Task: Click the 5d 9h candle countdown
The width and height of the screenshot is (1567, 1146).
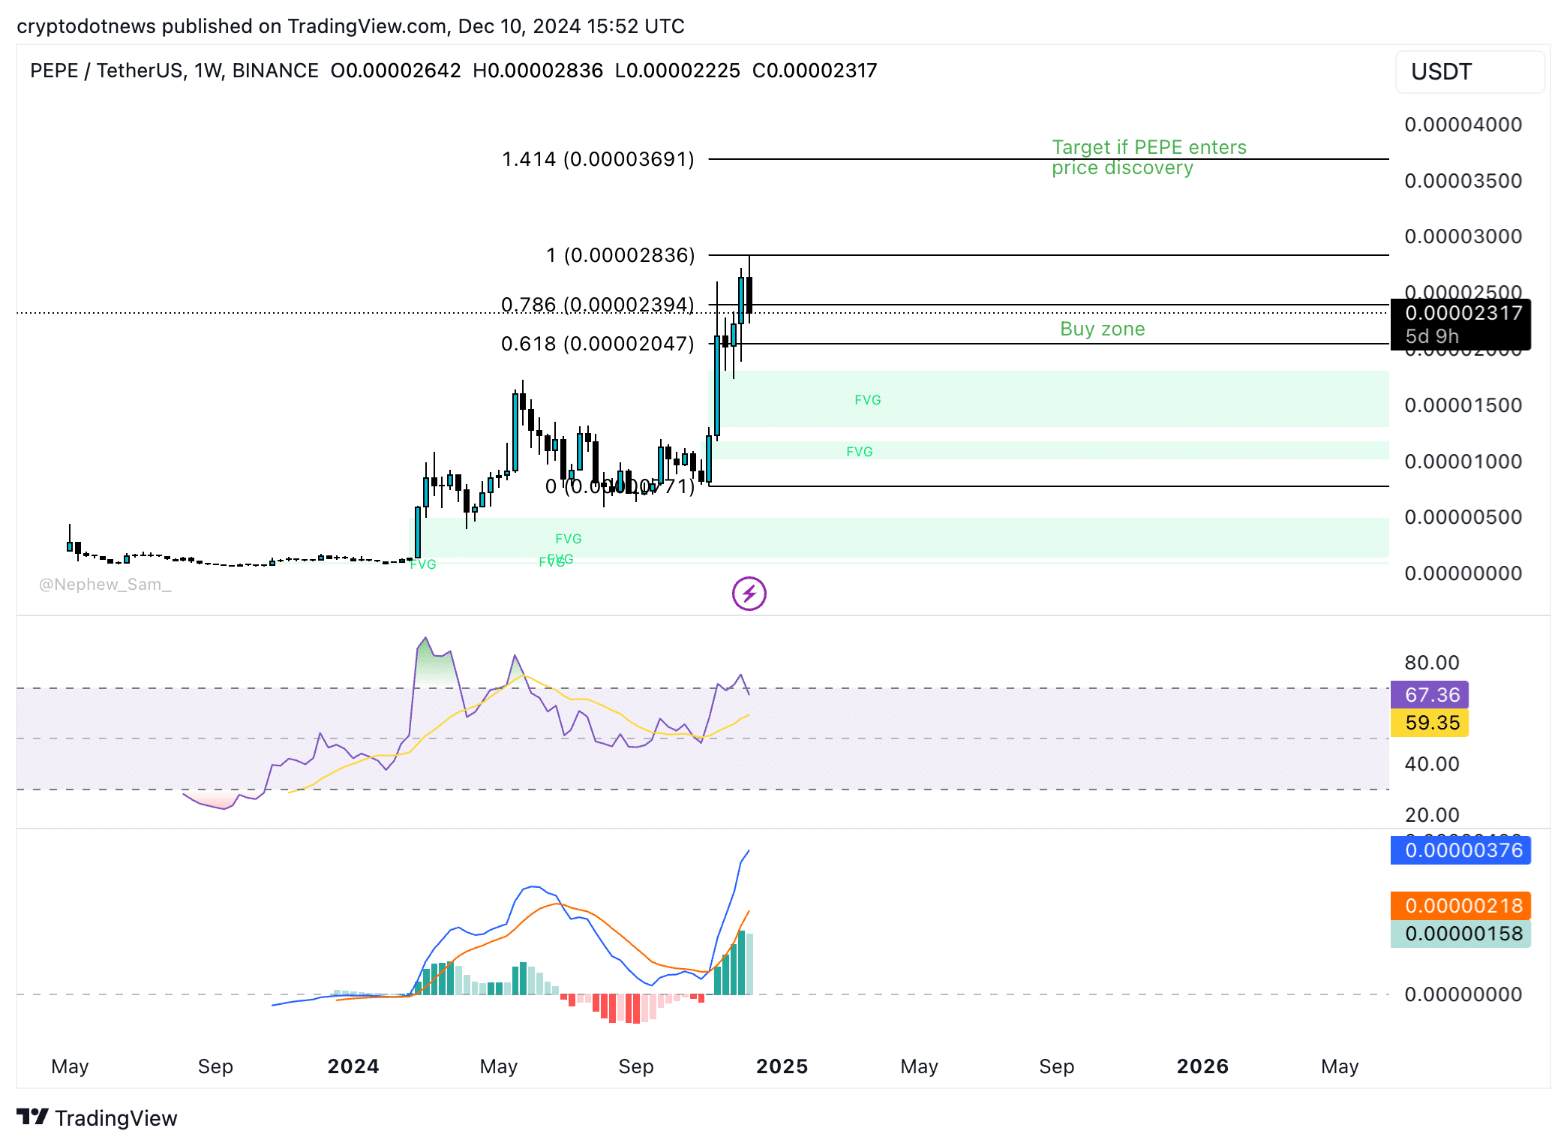Action: (1431, 336)
